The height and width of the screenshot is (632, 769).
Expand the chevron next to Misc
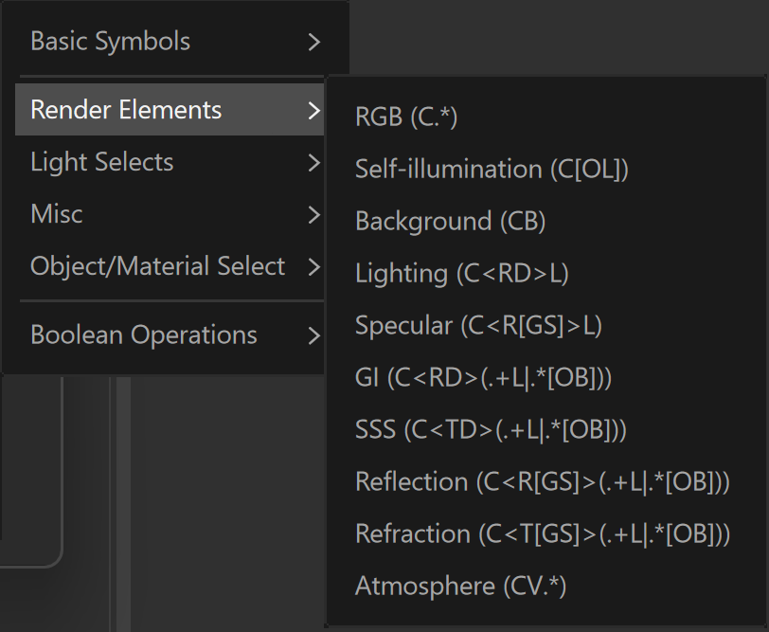pos(313,214)
